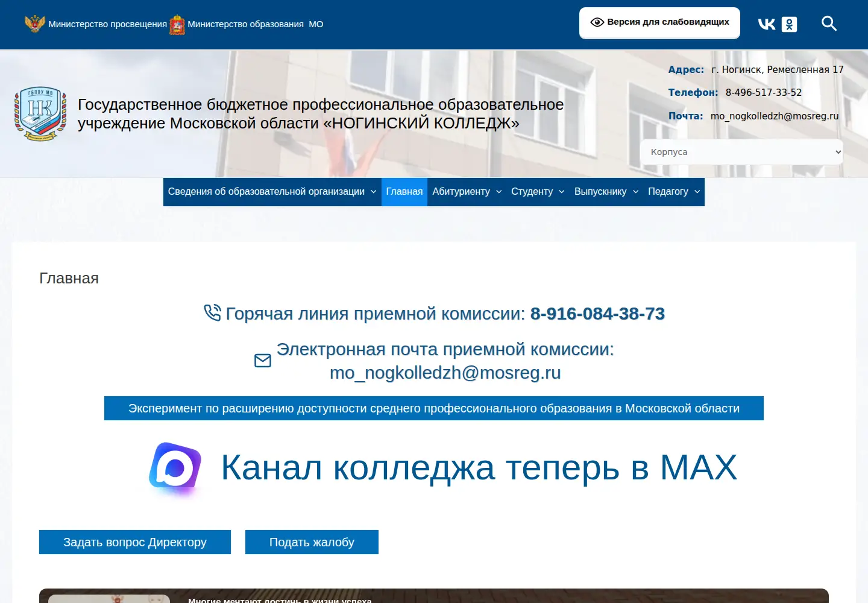Expand the Педагогу menu chevron
Viewport: 868px width, 603px height.
(697, 192)
